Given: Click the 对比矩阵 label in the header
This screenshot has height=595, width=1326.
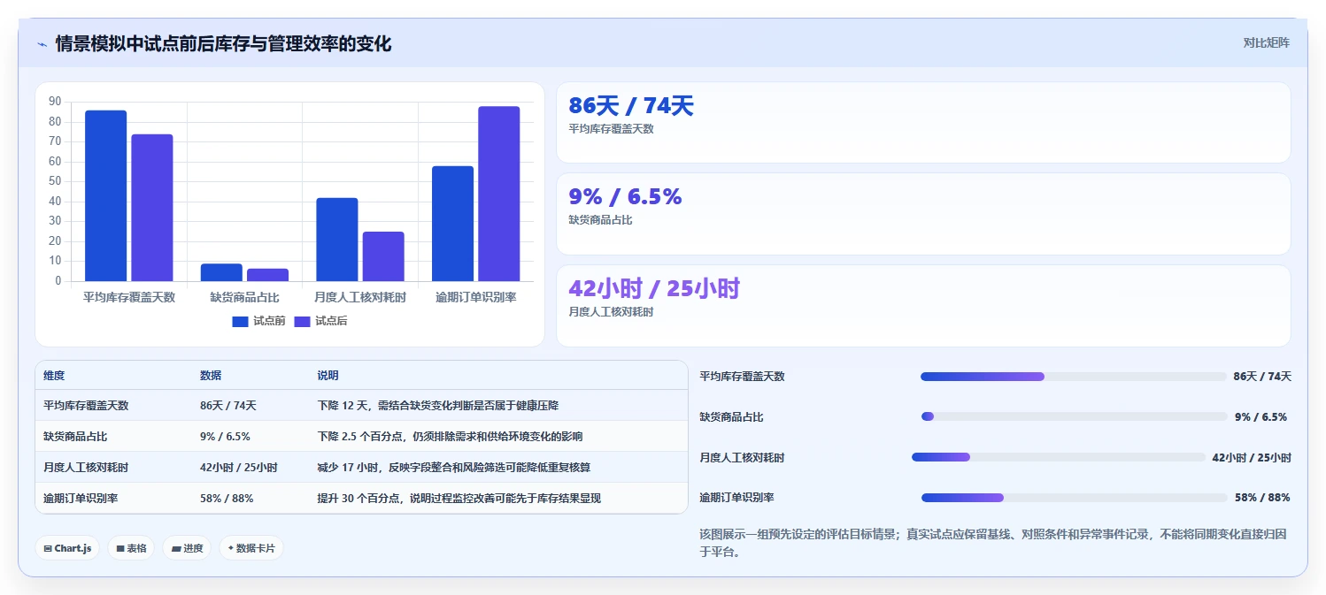Looking at the screenshot, I should (x=1267, y=42).
